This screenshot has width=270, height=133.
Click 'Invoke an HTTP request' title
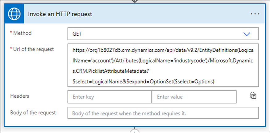click(x=60, y=14)
